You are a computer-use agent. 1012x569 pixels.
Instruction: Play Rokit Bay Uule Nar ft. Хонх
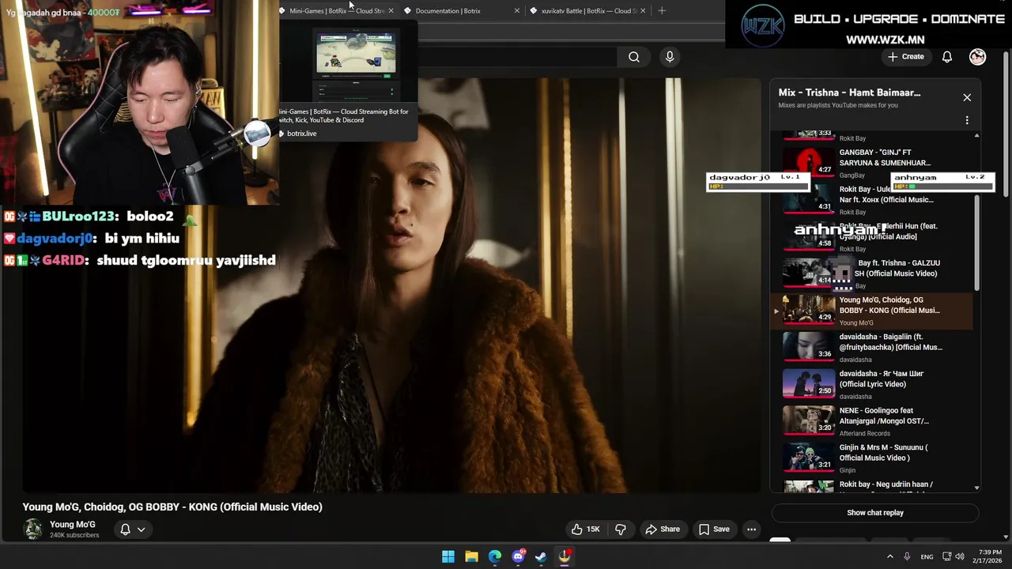click(x=873, y=200)
